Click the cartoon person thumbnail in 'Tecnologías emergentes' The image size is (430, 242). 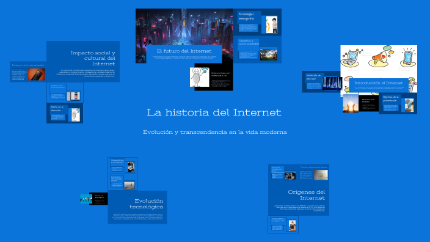pyautogui.click(x=271, y=24)
